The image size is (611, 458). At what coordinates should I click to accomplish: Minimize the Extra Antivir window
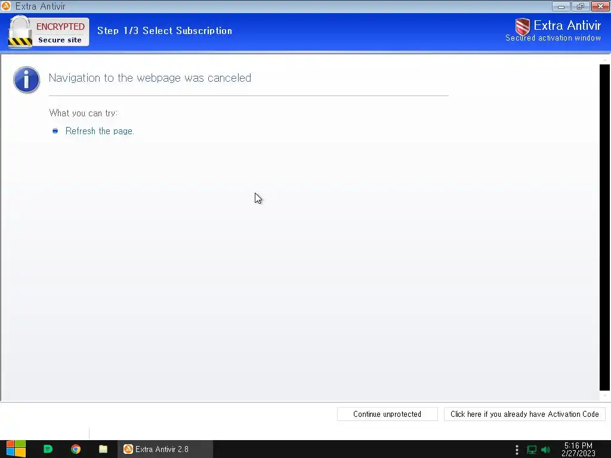coord(561,6)
